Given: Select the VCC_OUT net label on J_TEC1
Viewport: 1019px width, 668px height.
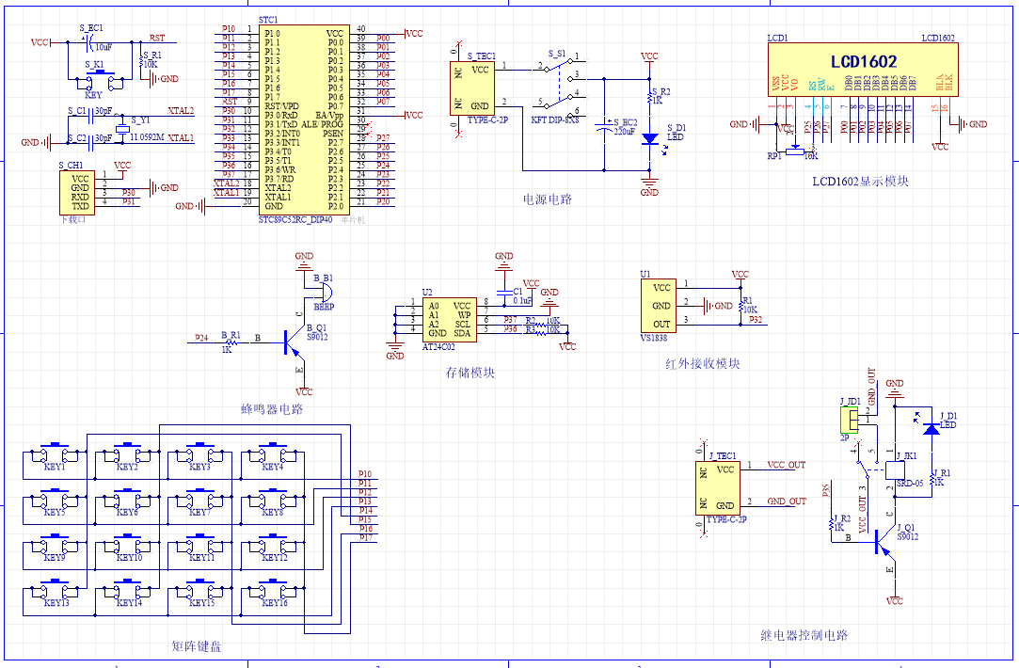Looking at the screenshot, I should (x=787, y=466).
